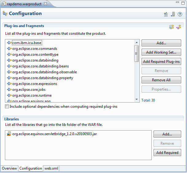This screenshot has height=173, width=187.
Task: Click plug-in icon beside org.eclipse.core.contenttype
Action: click(x=9, y=54)
